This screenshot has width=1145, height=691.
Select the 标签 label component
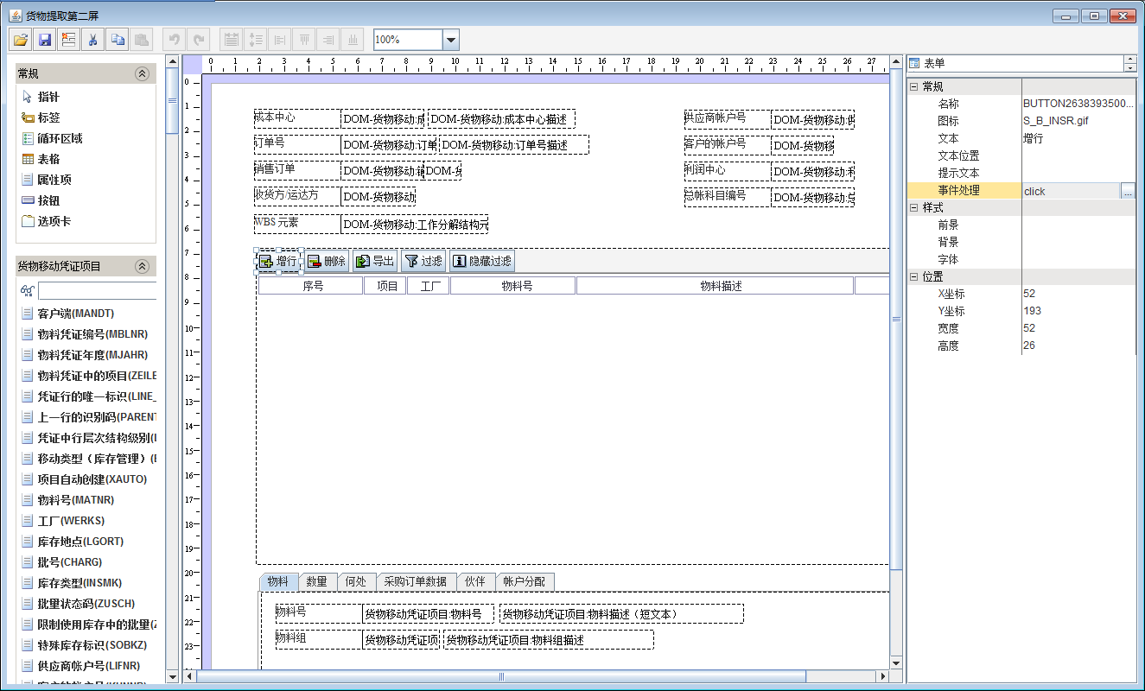[x=48, y=117]
